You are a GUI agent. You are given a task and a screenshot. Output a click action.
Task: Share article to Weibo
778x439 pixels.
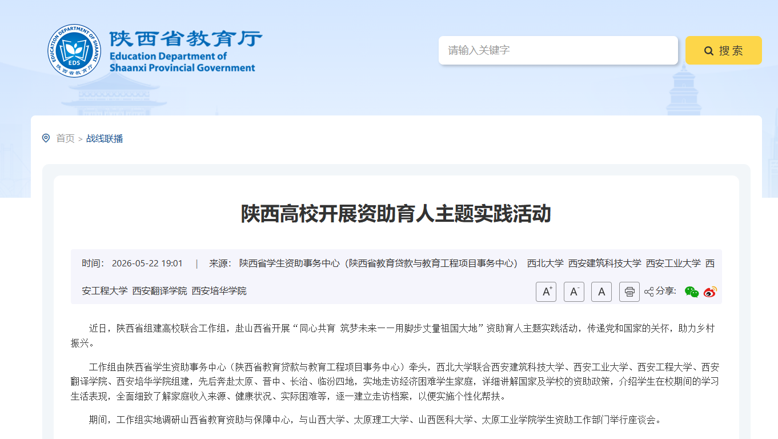point(710,292)
